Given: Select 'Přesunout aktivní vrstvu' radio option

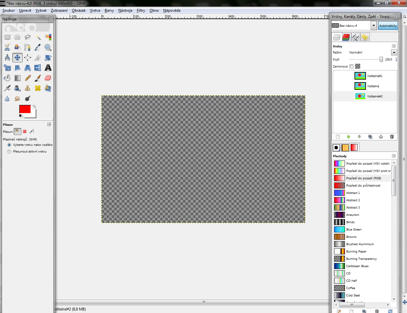Looking at the screenshot, I should (9, 152).
